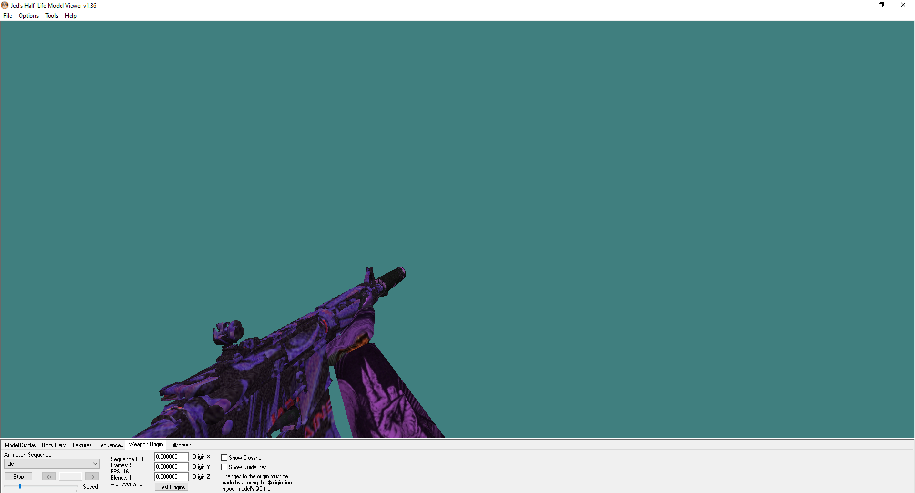Click the frame number field
The width and height of the screenshot is (915, 493).
(x=71, y=476)
